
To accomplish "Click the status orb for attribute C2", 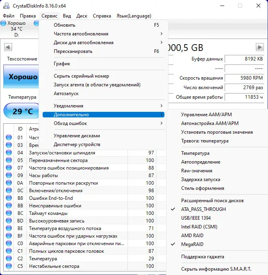I will tap(9, 259).
